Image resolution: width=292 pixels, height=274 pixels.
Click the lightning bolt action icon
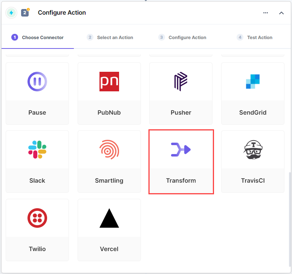(x=11, y=13)
